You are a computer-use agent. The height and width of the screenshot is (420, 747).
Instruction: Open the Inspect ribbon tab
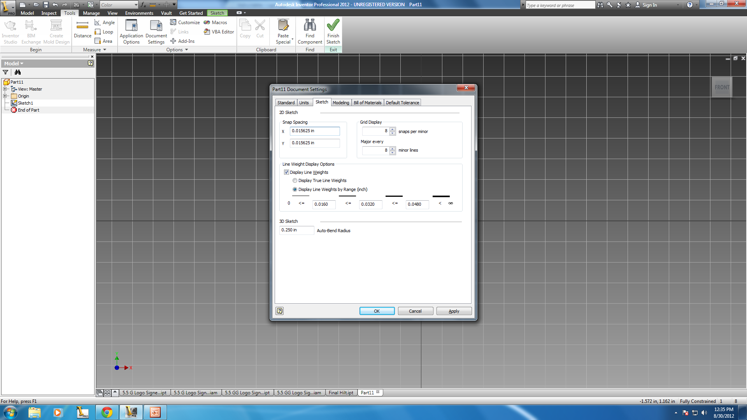pyautogui.click(x=49, y=13)
